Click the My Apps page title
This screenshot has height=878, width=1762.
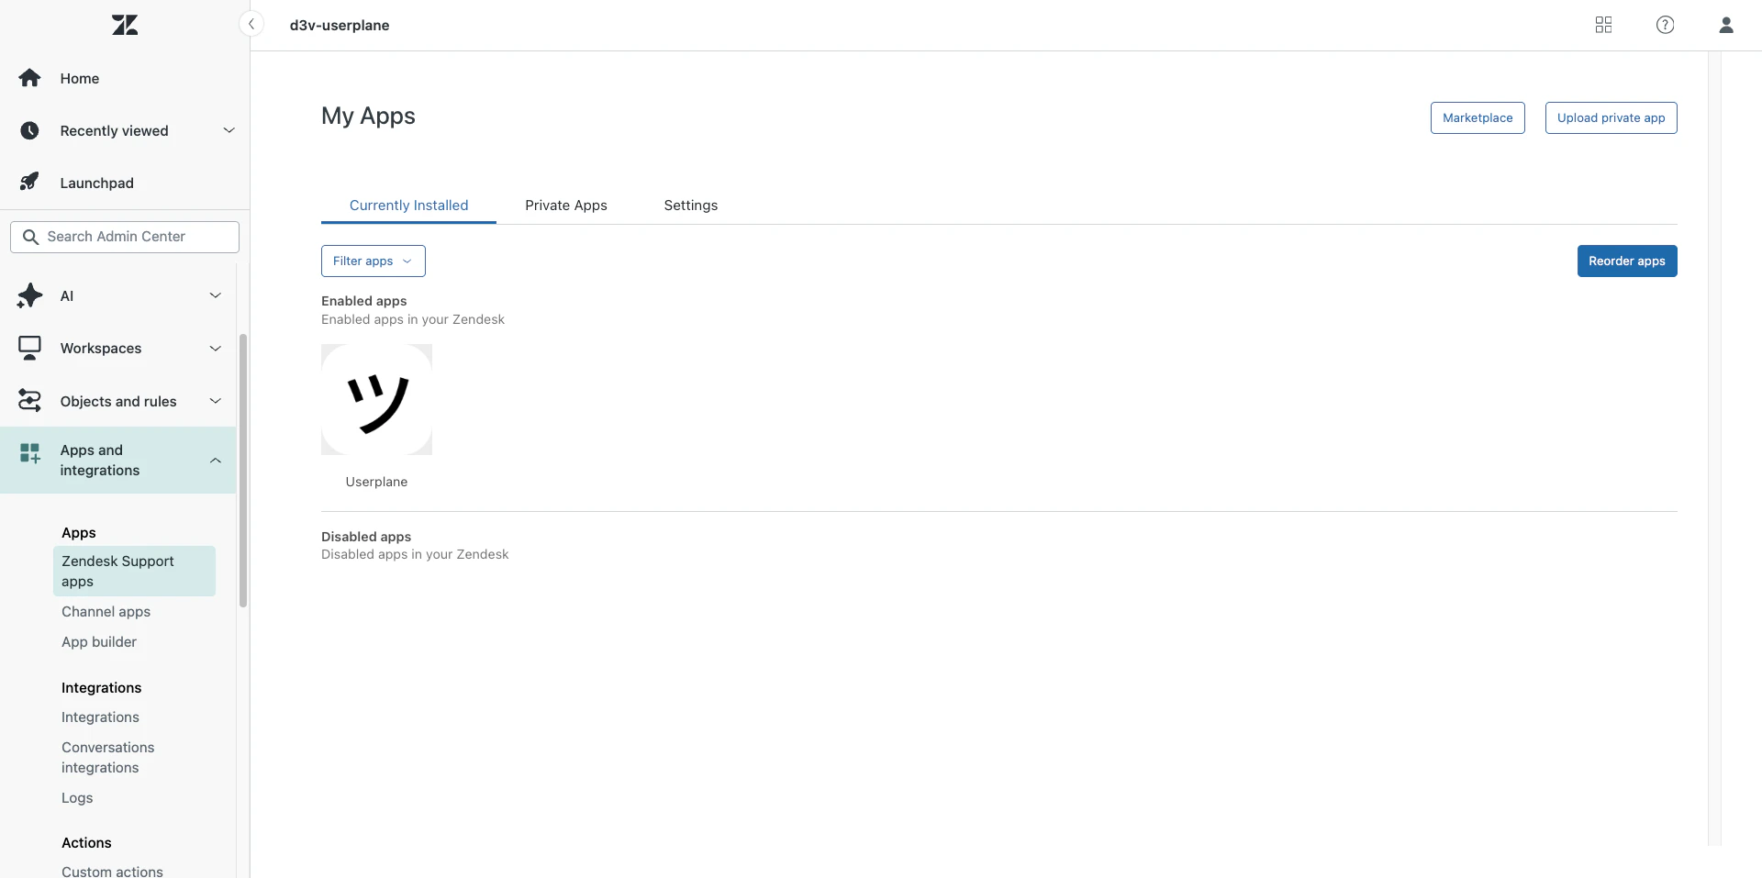[368, 116]
